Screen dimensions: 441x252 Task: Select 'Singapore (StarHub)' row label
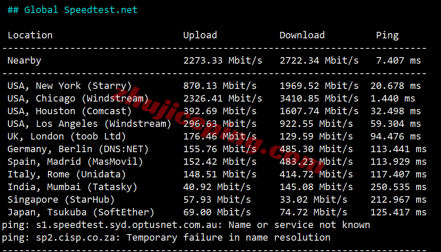pos(62,200)
